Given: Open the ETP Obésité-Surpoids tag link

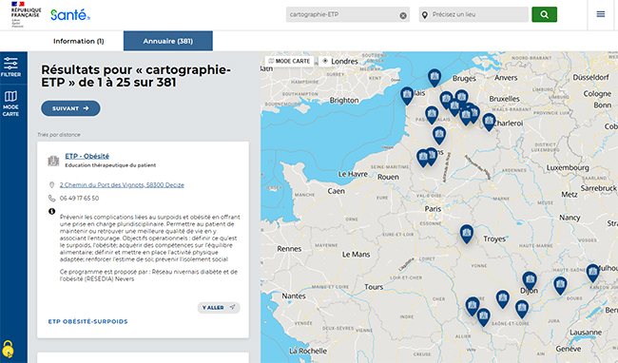Looking at the screenshot, I should [x=87, y=321].
